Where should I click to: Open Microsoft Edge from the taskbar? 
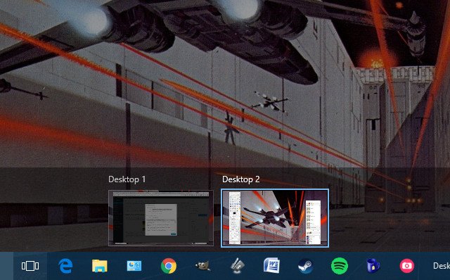coord(65,266)
